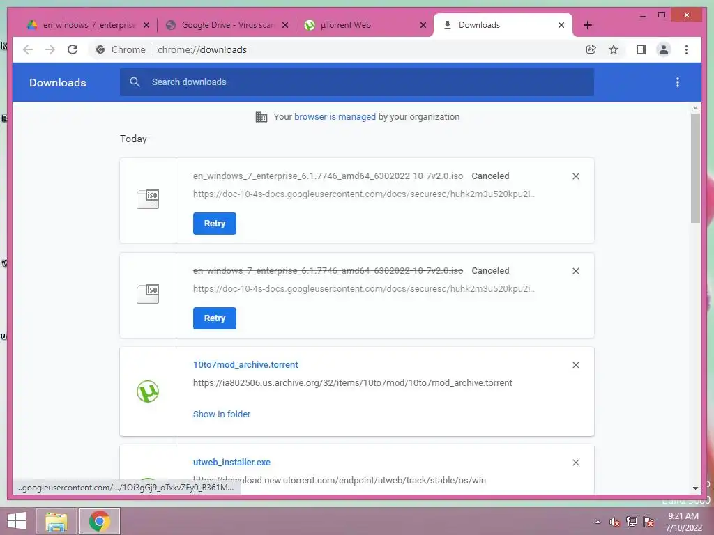Image resolution: width=714 pixels, height=535 pixels.
Task: Click the managed organization building icon
Action: 261,117
